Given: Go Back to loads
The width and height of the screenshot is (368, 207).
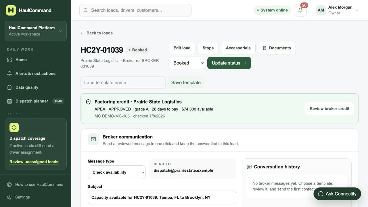Looking at the screenshot, I should (97, 33).
